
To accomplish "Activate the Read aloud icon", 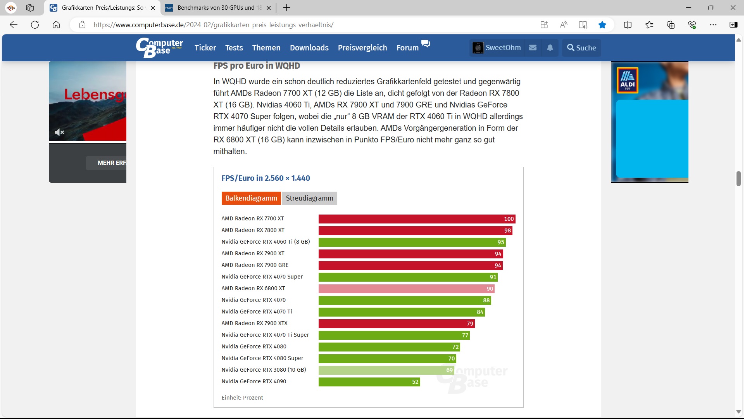I will coord(564,25).
